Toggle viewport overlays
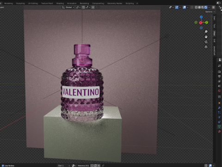Image resolution: width=222 pixels, height=167 pixels. pos(184,7)
